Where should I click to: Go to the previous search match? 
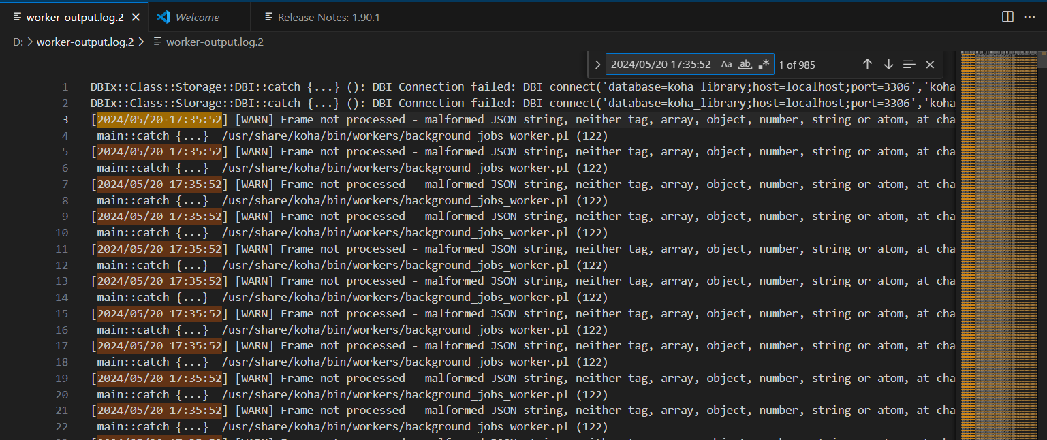[x=867, y=64]
